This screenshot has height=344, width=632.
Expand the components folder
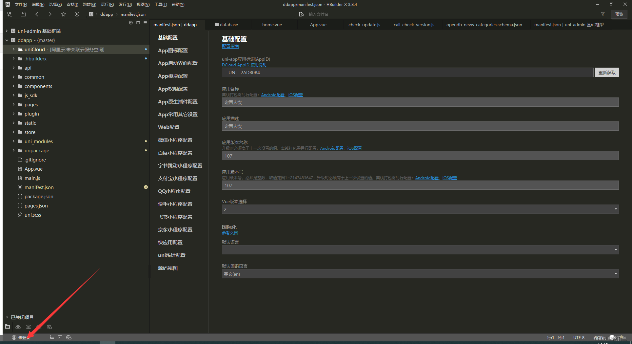[13, 86]
